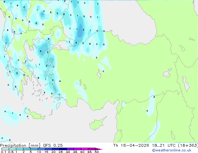Click the 45–50 mm legend swatch

[92, 149]
